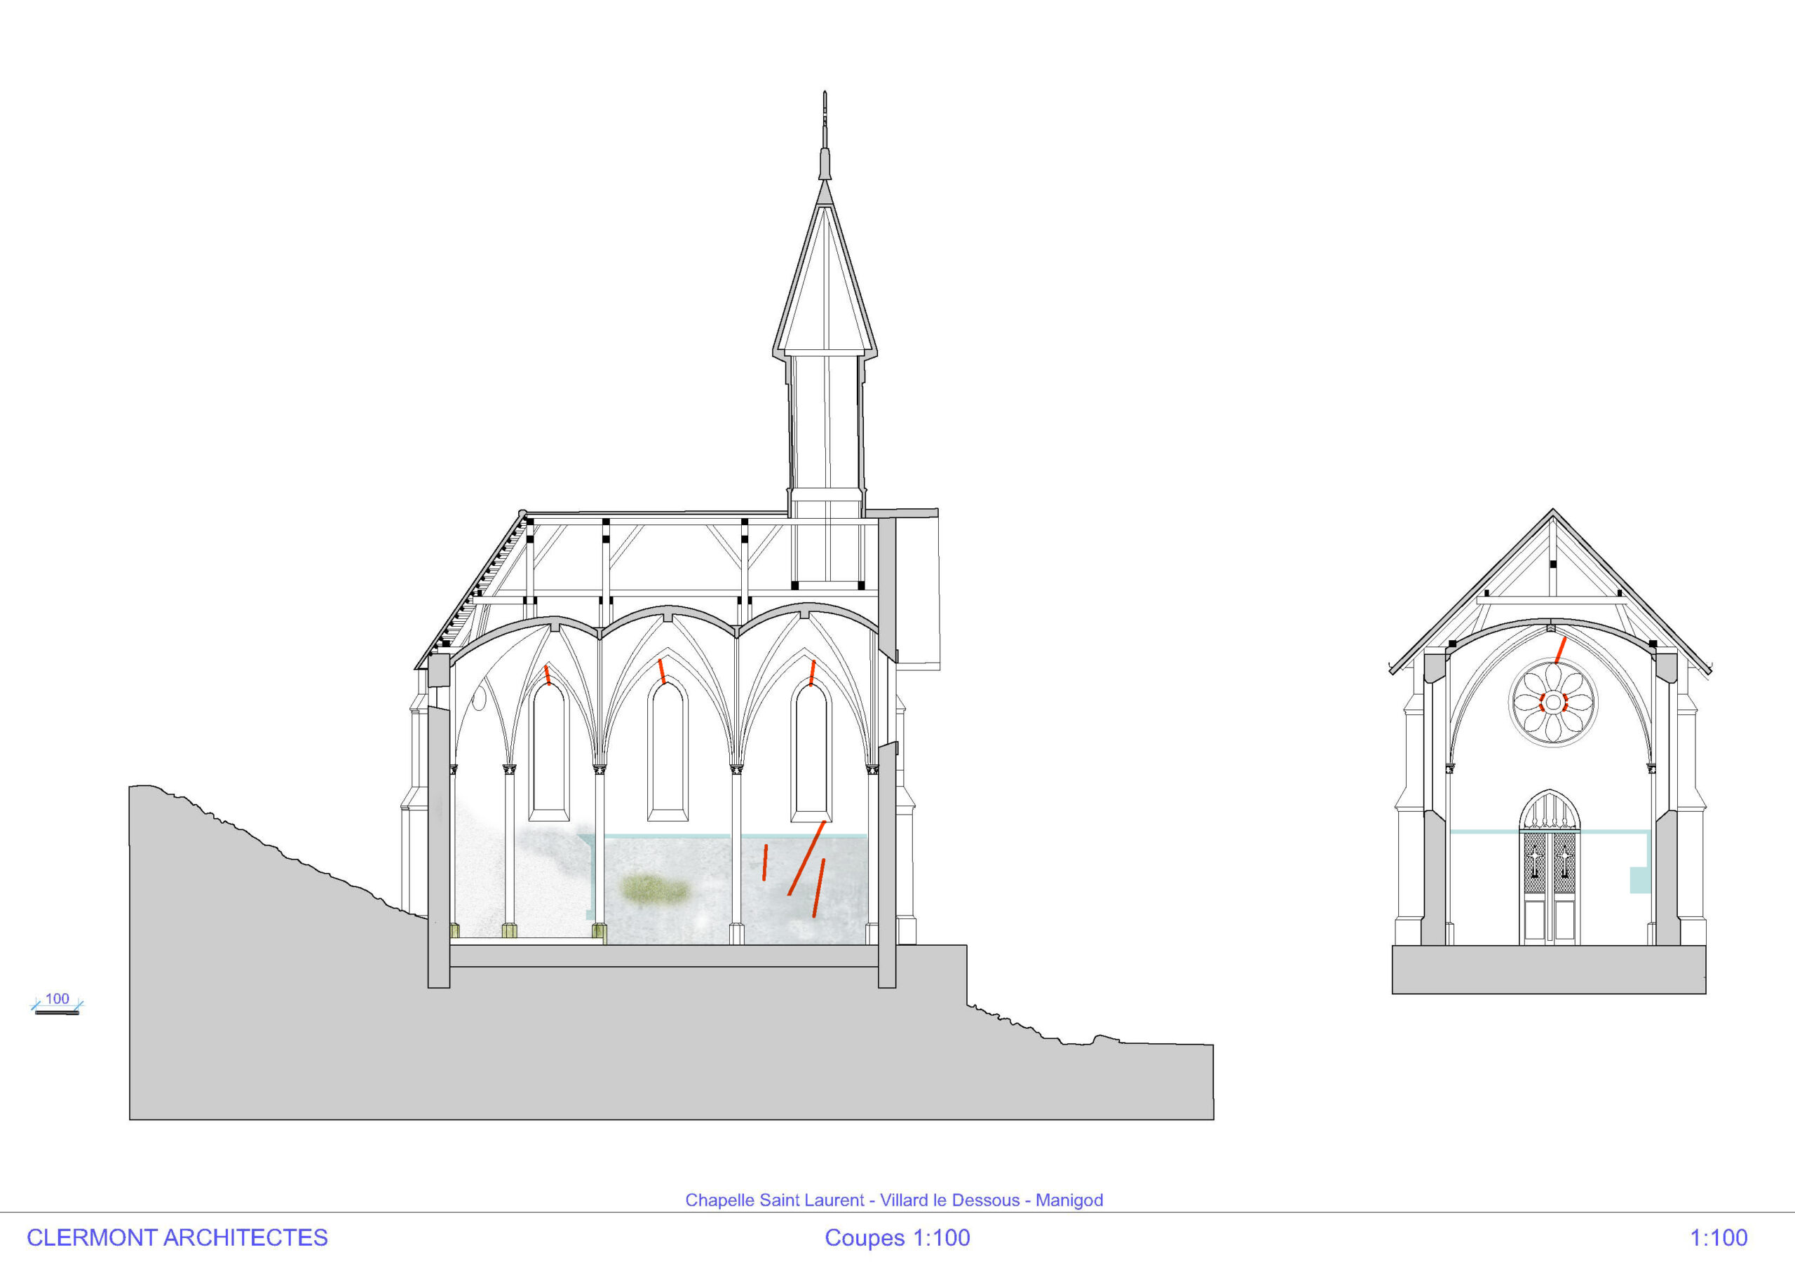Click the middle lancet window in long section

(x=668, y=751)
